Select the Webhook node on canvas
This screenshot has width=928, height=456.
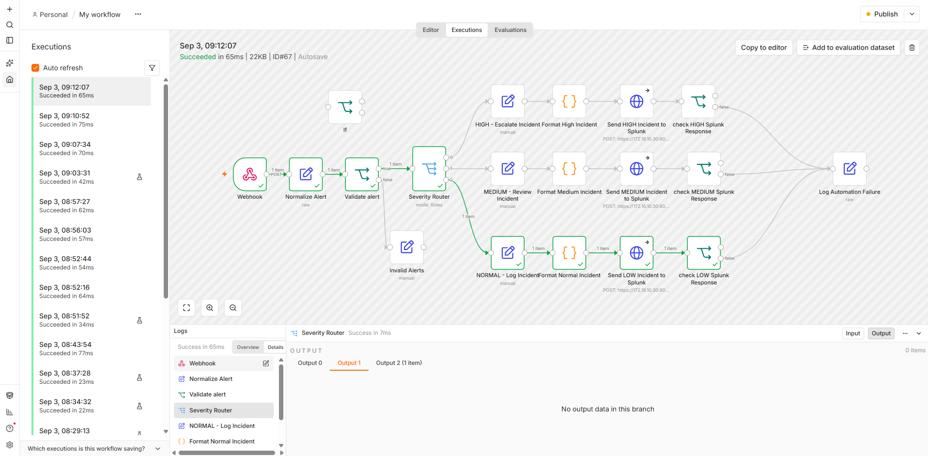(x=250, y=174)
